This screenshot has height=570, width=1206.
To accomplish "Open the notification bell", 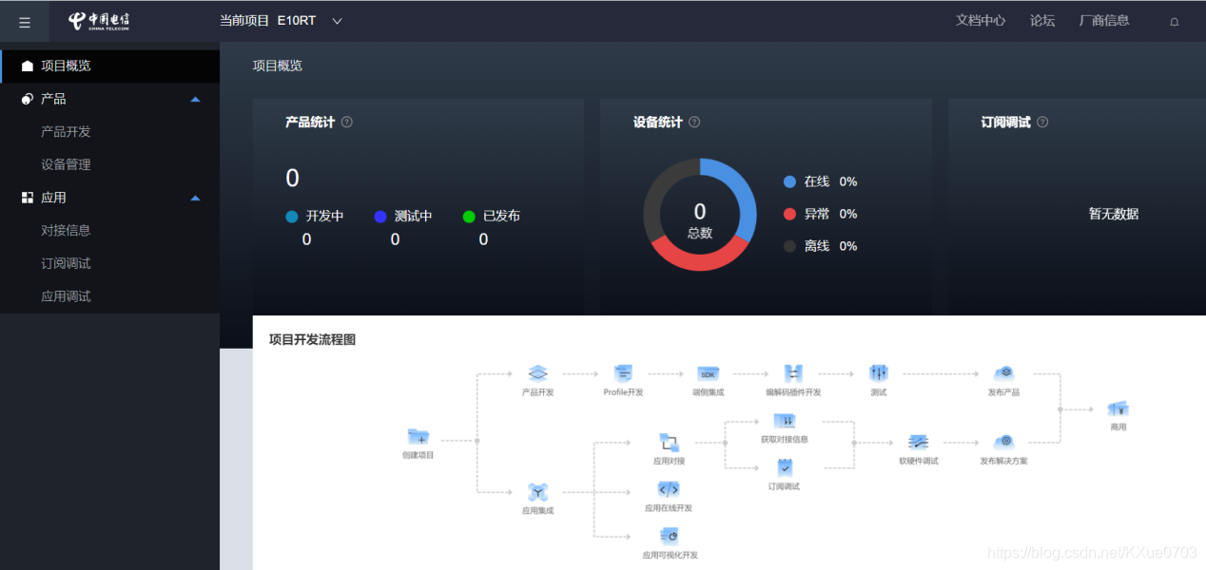I will (1174, 22).
